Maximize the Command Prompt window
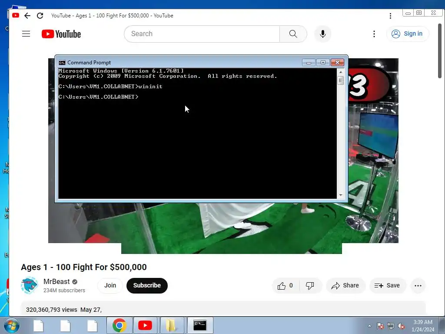 tap(323, 63)
